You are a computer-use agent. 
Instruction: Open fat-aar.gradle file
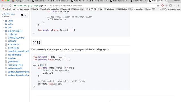14,55
